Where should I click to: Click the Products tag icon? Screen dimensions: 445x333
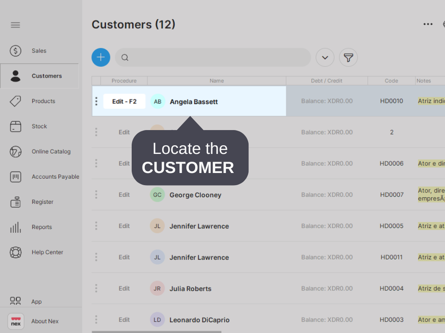click(x=15, y=101)
